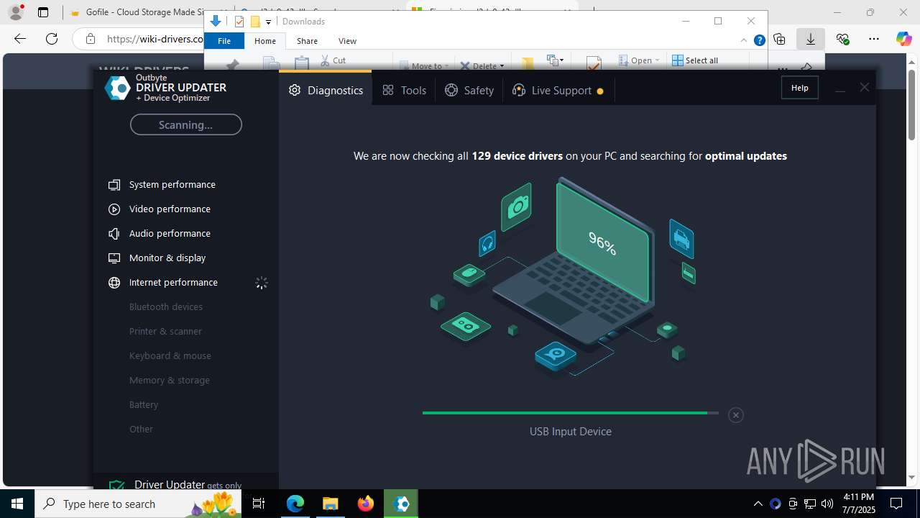Open Edge Collections icon
This screenshot has height=518, width=920.
pyautogui.click(x=779, y=39)
